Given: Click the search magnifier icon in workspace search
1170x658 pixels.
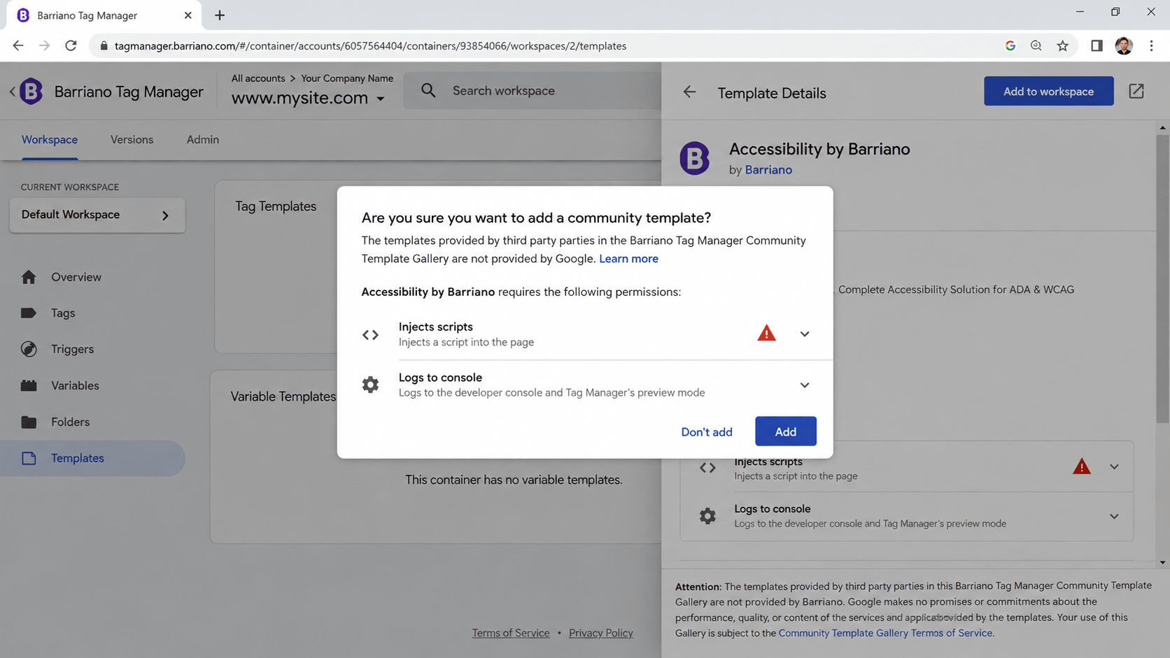Looking at the screenshot, I should 428,91.
